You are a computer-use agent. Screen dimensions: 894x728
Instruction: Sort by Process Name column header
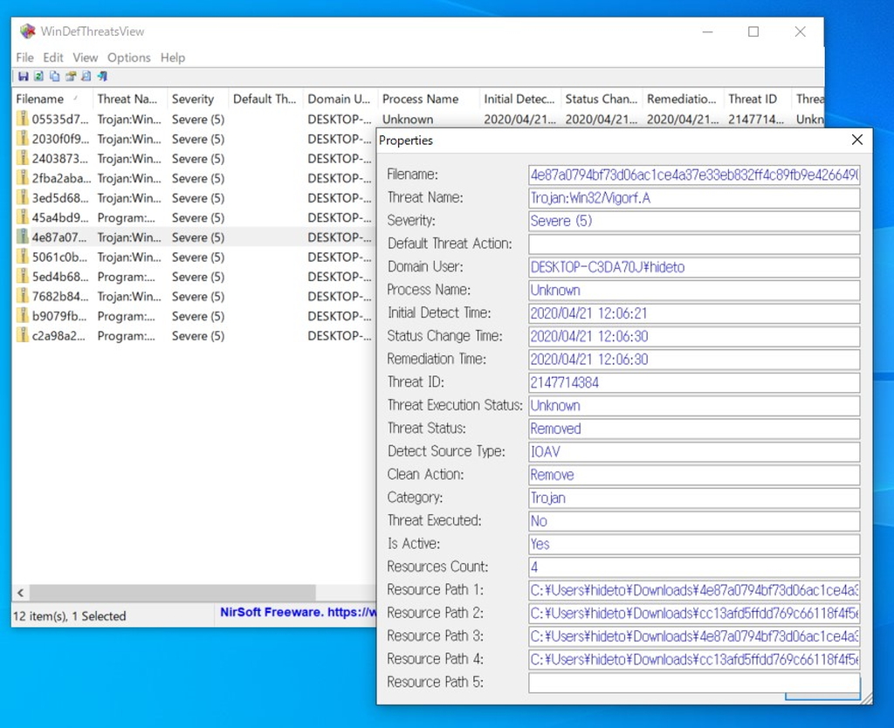[428, 100]
